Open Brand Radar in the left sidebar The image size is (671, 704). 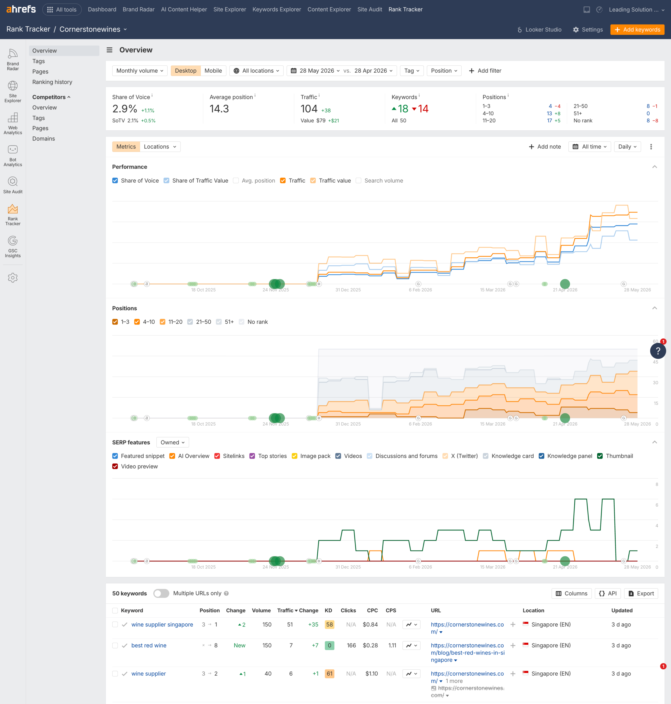(13, 60)
